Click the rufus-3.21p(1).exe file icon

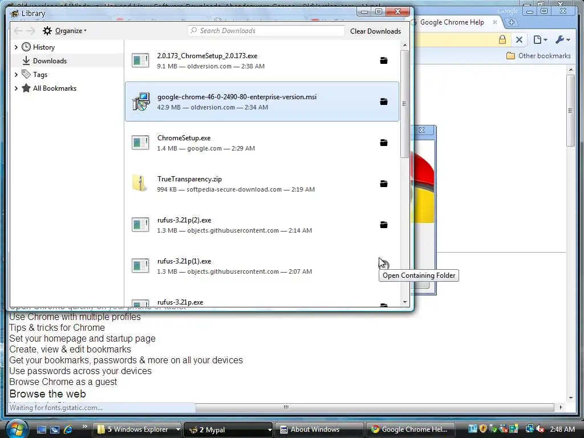pos(140,266)
